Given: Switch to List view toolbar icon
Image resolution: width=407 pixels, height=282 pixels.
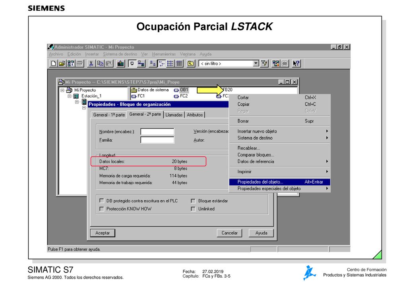Looking at the screenshot, I should point(170,63).
